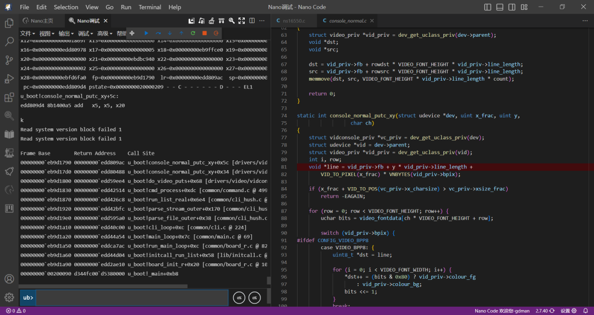Open the 视图 dropdown menu
Image resolution: width=594 pixels, height=315 pixels.
tap(47, 33)
